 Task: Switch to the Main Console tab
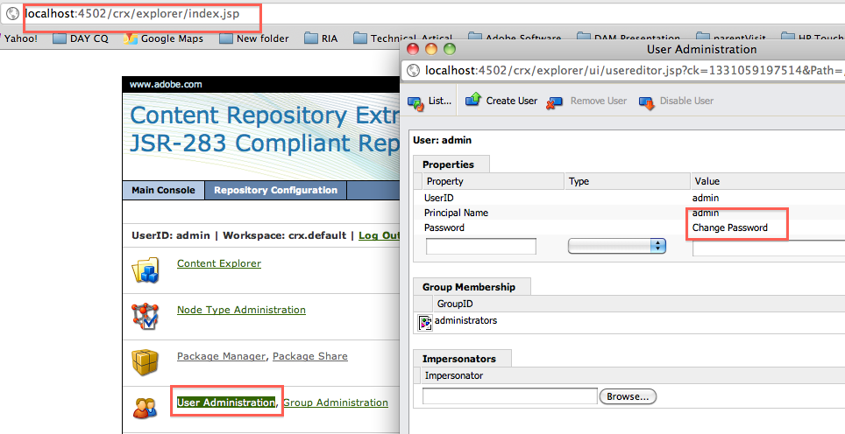click(163, 190)
